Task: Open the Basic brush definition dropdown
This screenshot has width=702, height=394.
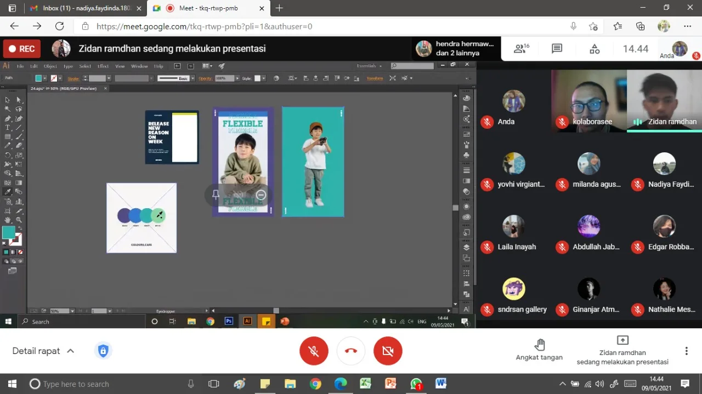Action: 193,78
